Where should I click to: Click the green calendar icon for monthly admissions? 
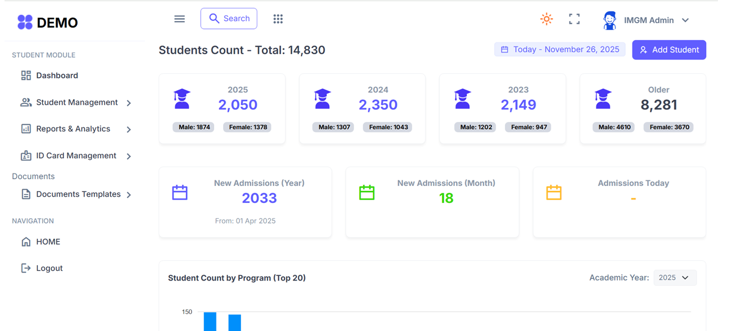click(367, 192)
